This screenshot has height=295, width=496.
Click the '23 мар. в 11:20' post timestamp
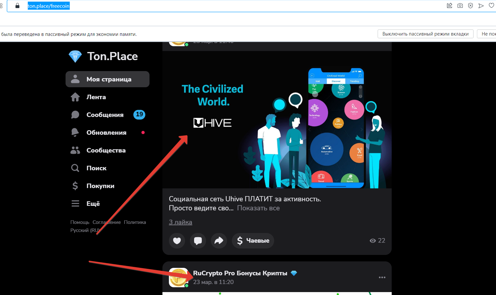(213, 282)
